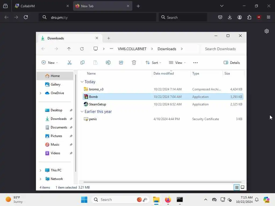Viewport: 275px width, 206px height.
Task: Expand the Network tree node
Action: 41,179
